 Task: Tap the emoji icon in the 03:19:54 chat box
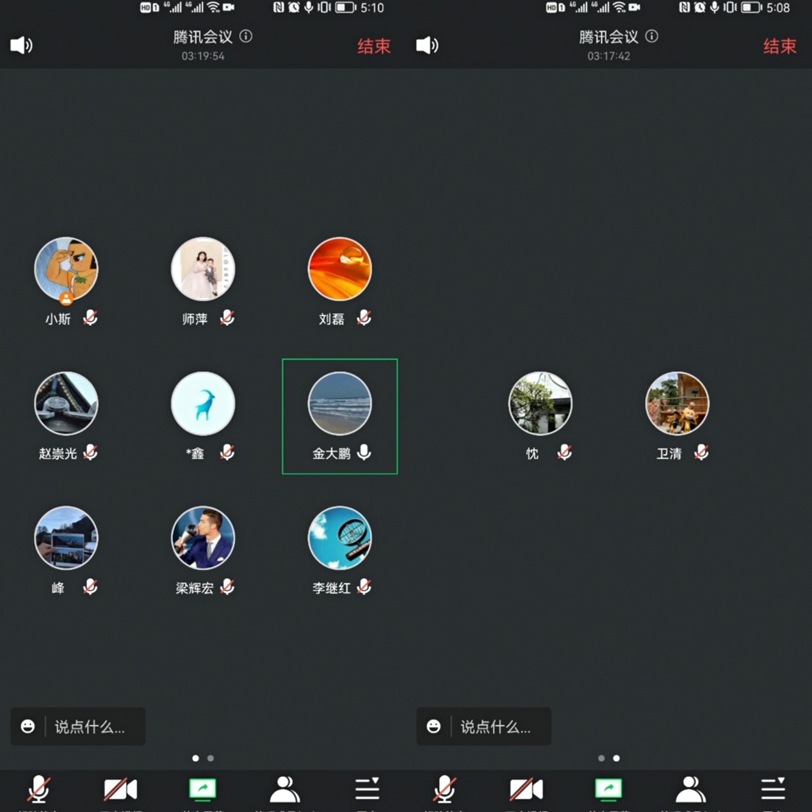(x=28, y=726)
